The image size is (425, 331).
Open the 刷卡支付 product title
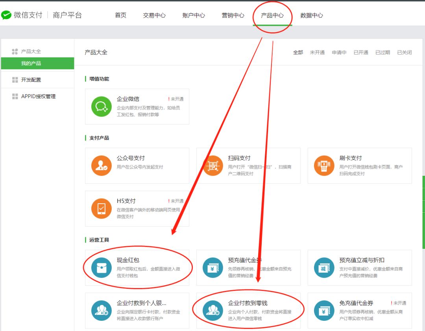351,158
